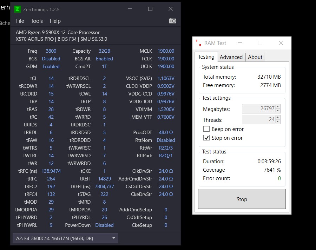Click the PowerDown value Disabled
The image size is (316, 250).
pos(104,225)
